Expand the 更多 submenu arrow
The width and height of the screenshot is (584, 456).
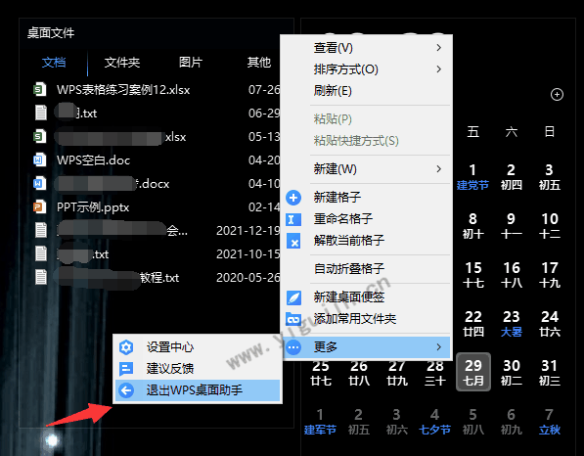tap(439, 347)
